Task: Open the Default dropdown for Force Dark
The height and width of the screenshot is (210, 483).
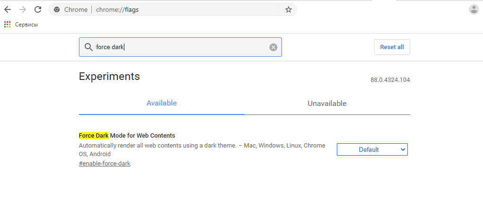Action: point(372,149)
